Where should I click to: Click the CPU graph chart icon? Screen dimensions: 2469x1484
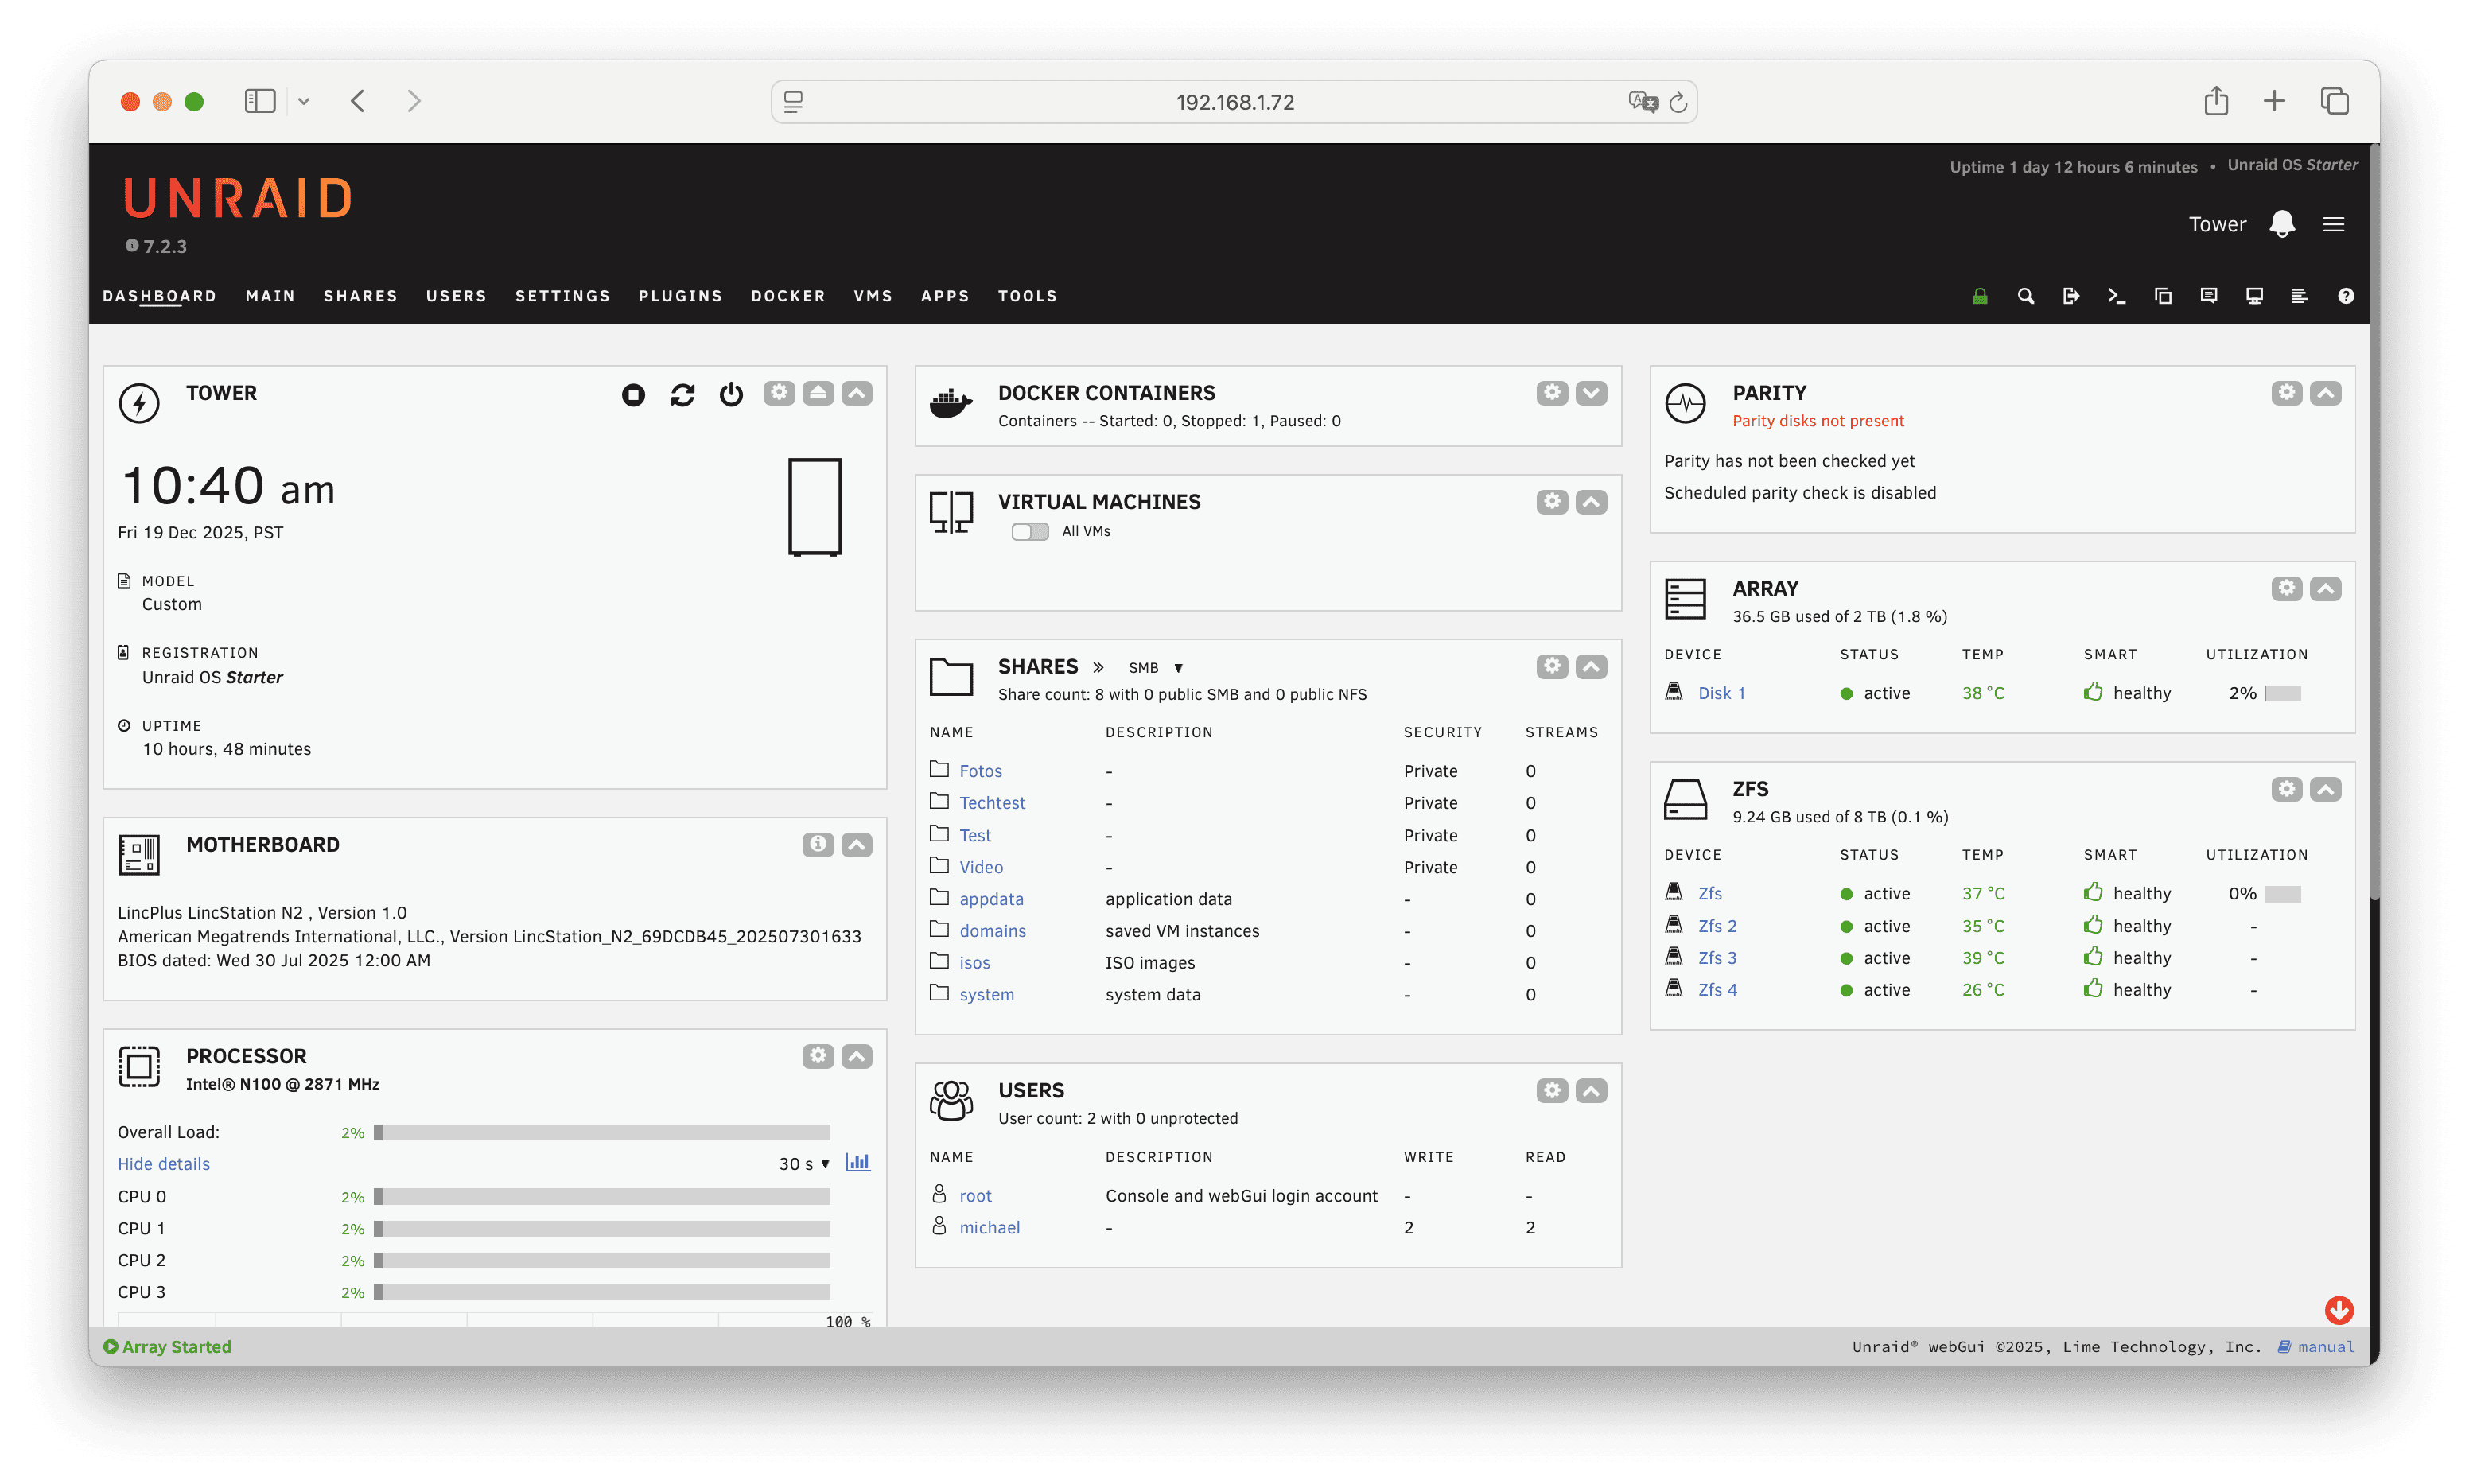858,1162
